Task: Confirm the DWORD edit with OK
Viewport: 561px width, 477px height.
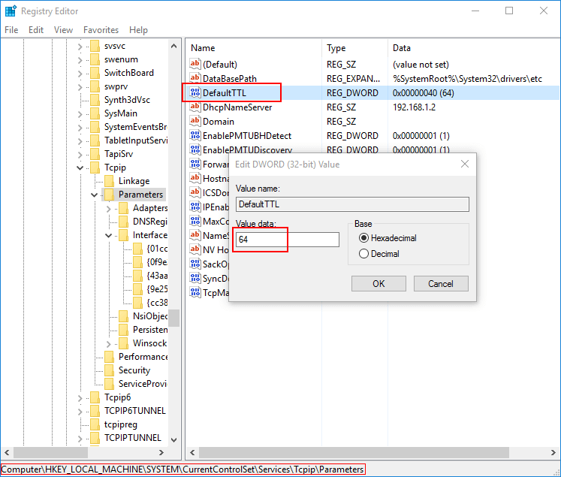Action: pyautogui.click(x=379, y=284)
